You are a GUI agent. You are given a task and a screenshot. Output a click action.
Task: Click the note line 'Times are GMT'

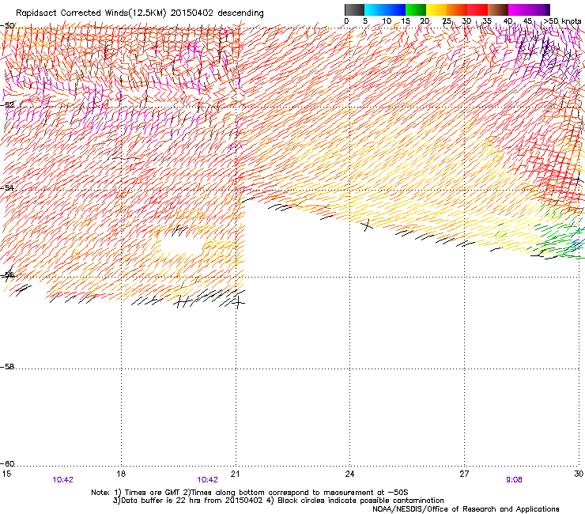pyautogui.click(x=152, y=493)
